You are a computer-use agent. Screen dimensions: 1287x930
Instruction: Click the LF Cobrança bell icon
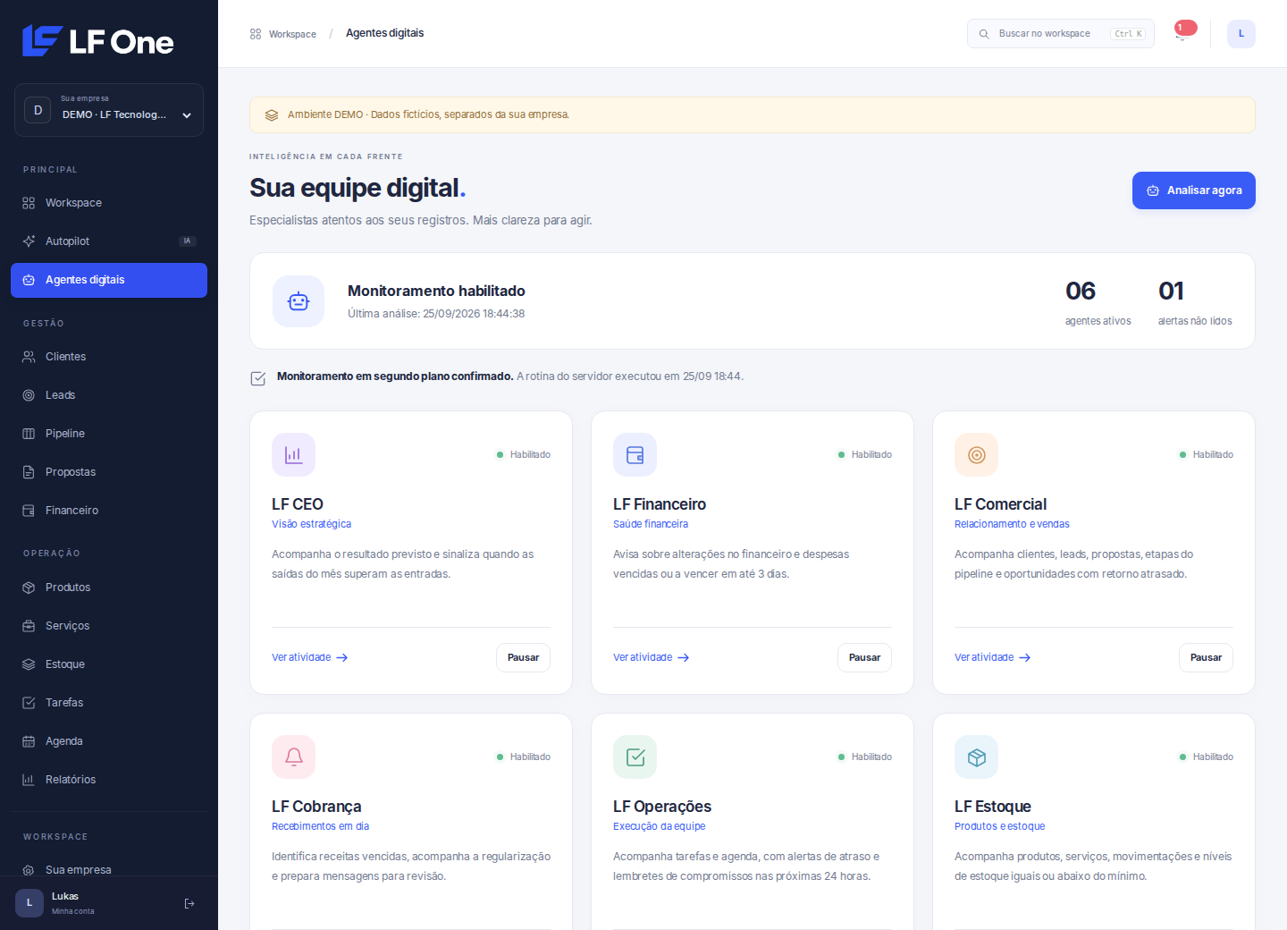click(x=293, y=757)
